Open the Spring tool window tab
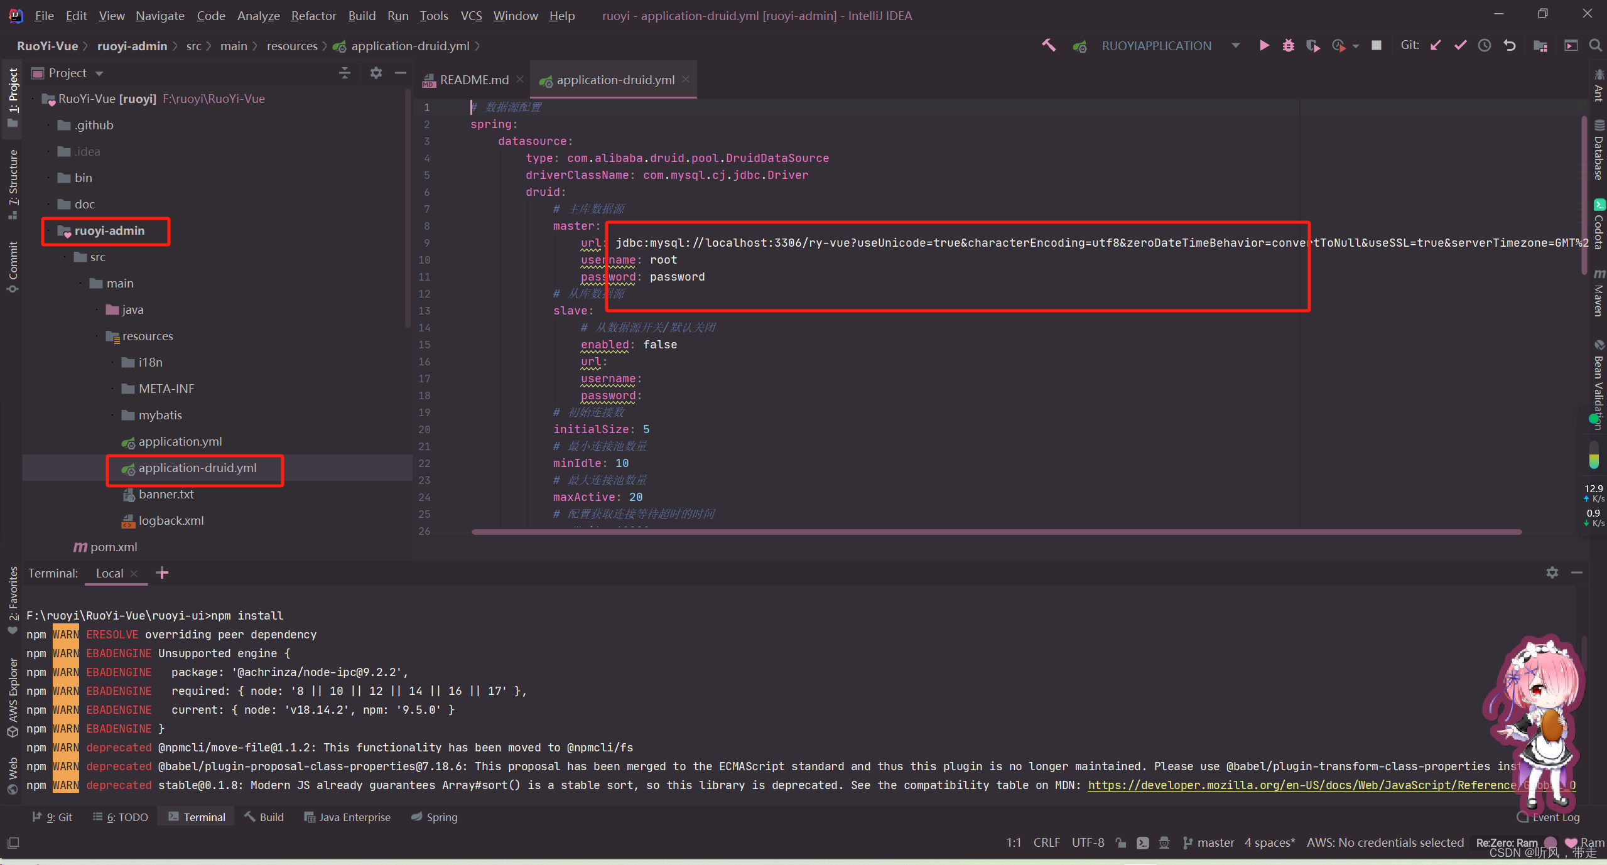The image size is (1607, 865). coord(435,817)
